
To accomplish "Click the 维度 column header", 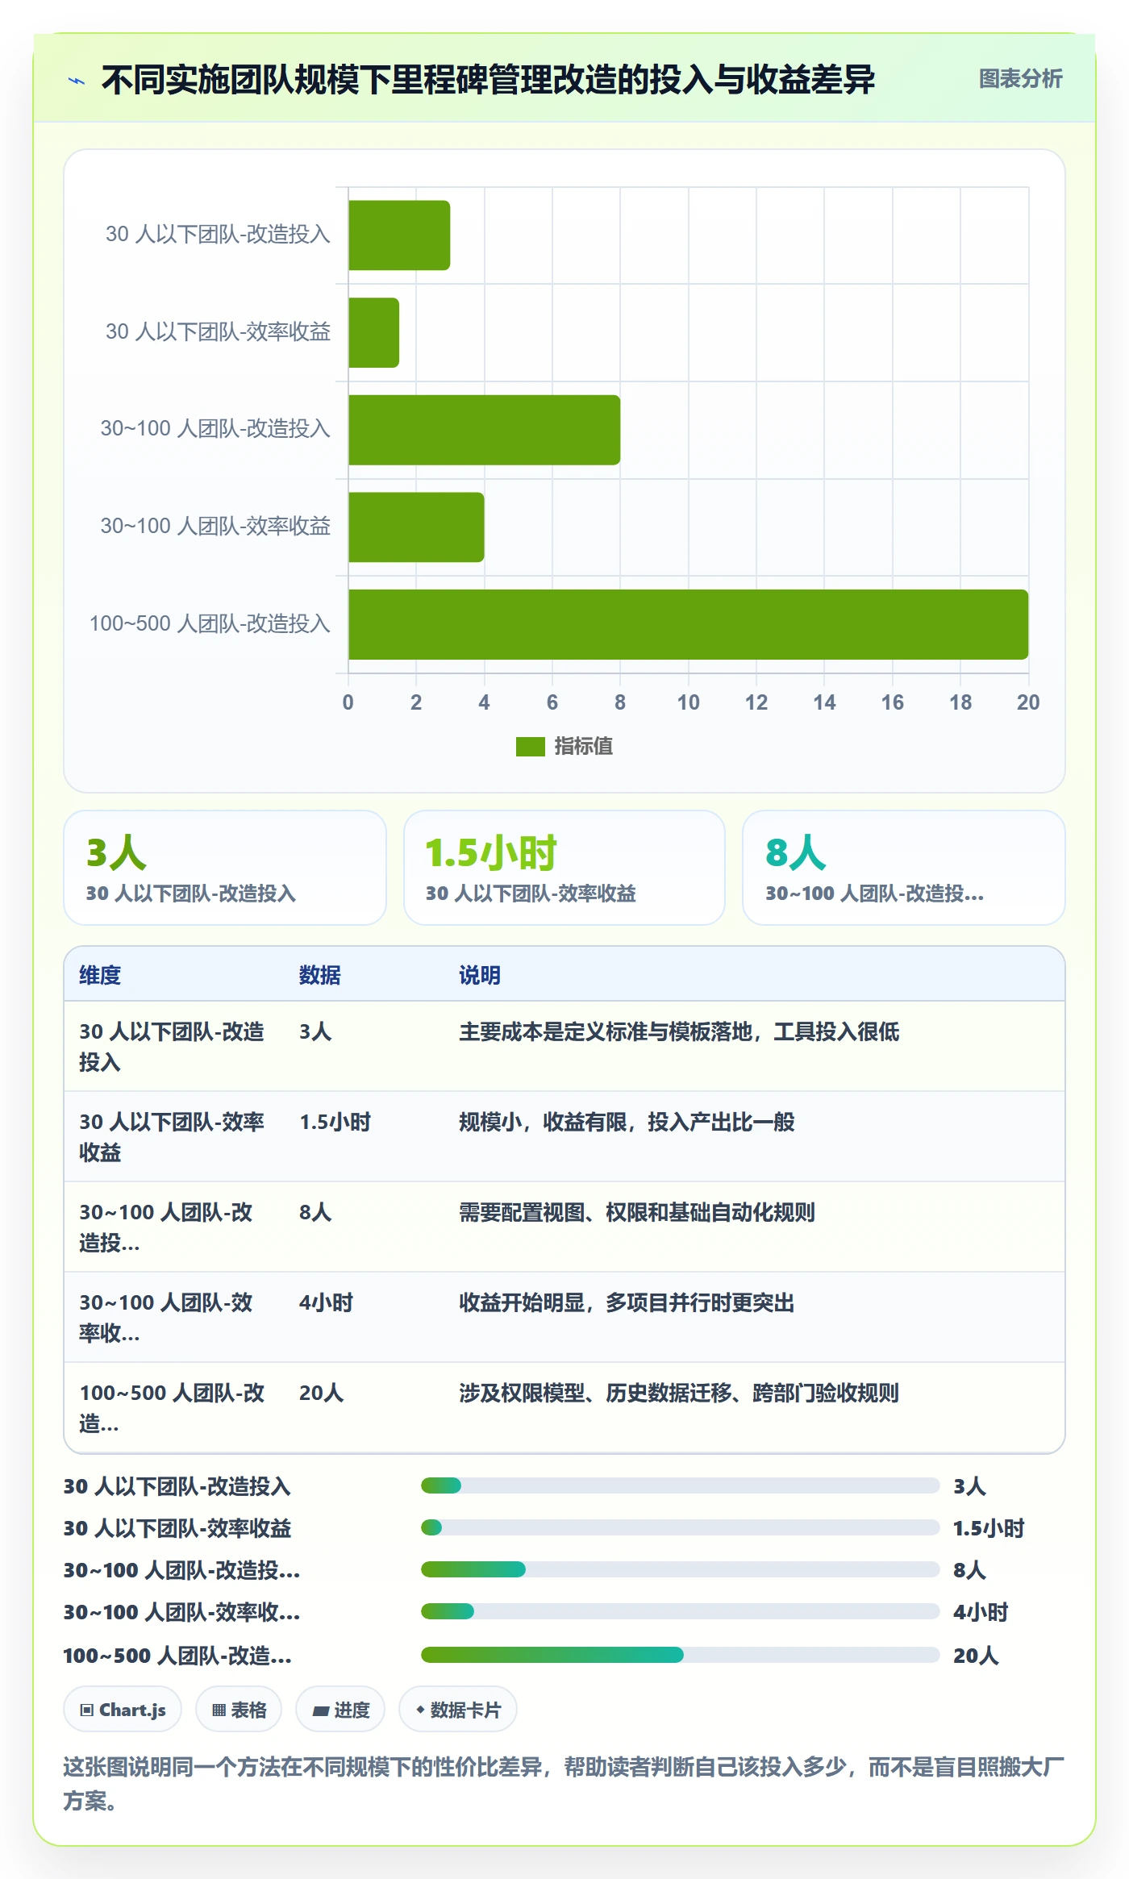I will [100, 976].
